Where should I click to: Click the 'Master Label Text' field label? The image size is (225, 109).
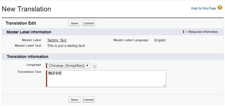click(28, 46)
